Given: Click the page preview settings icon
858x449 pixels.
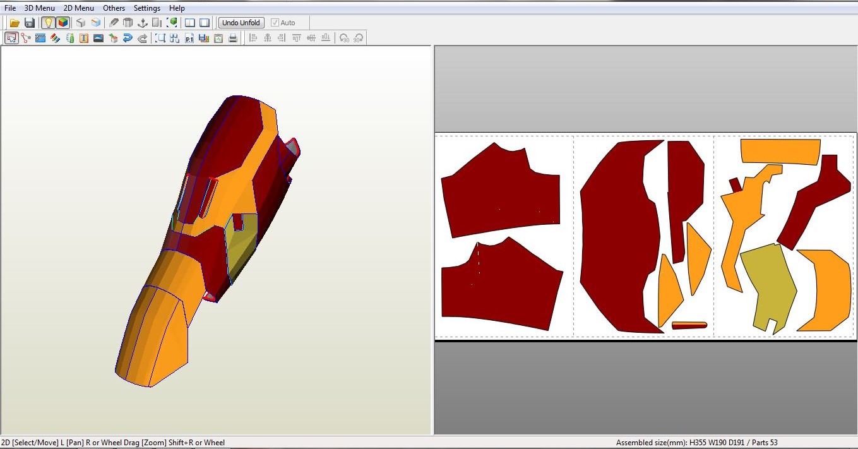Looking at the screenshot, I should [218, 38].
